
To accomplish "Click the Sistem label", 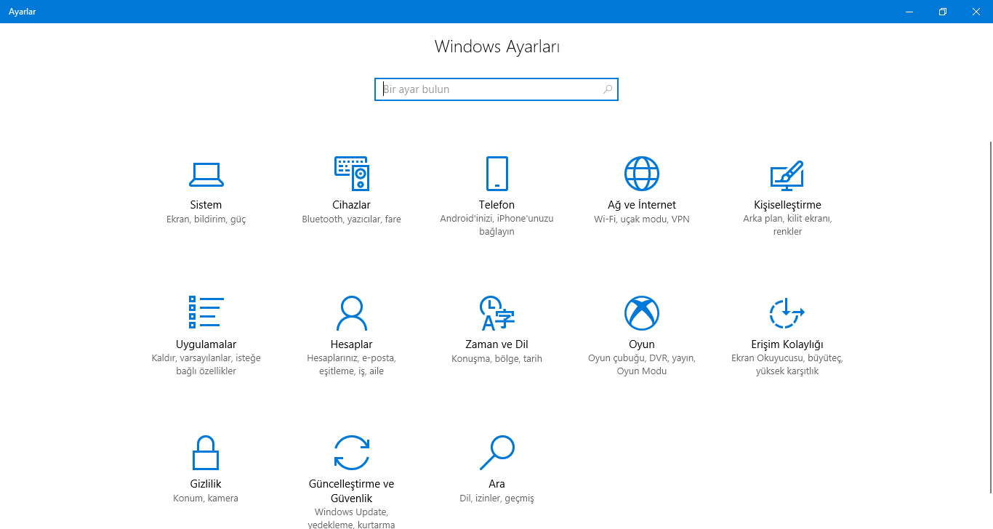I will tap(206, 205).
